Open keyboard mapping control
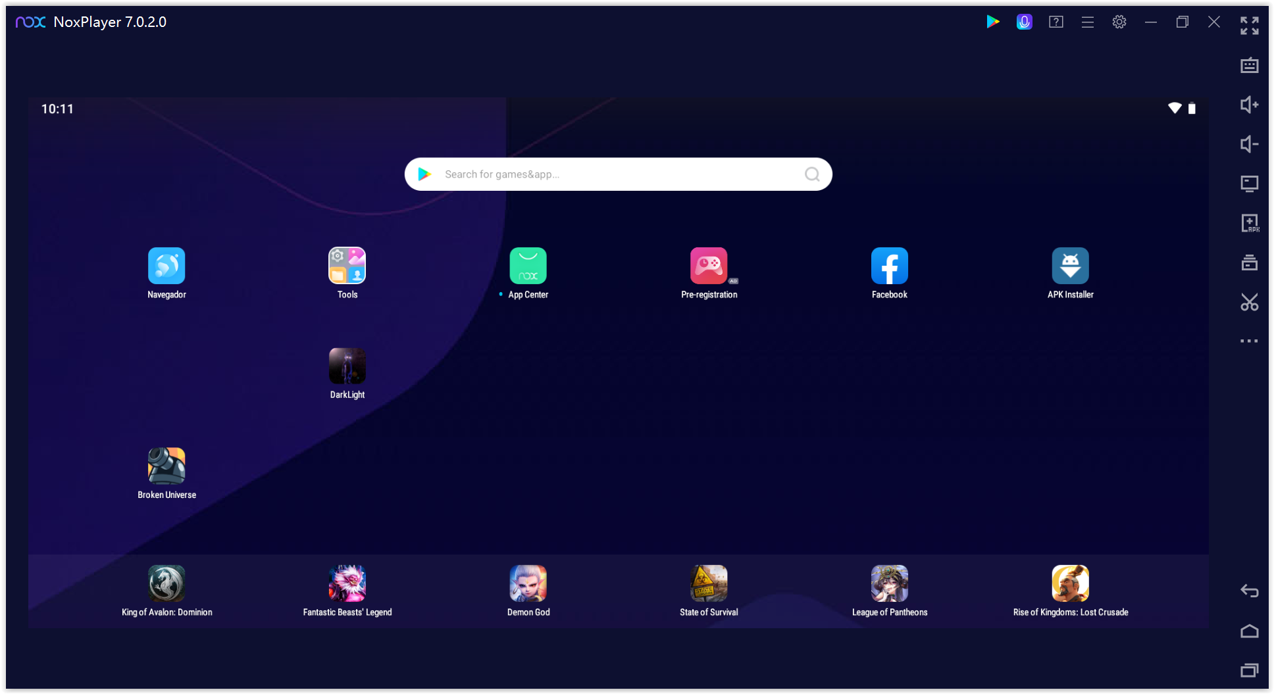The height and width of the screenshot is (694, 1274). tap(1250, 66)
